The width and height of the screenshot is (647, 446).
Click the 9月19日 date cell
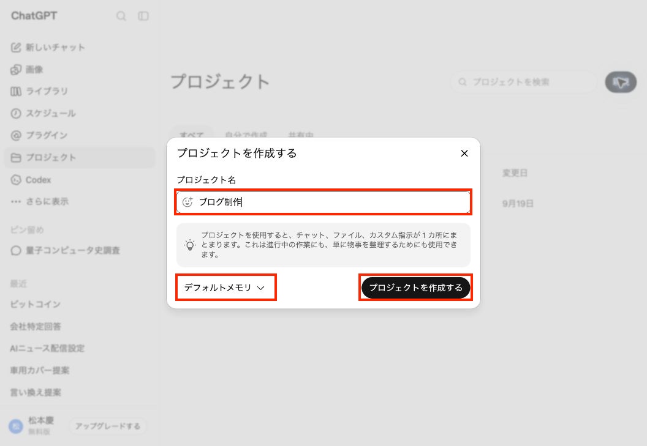pyautogui.click(x=518, y=204)
